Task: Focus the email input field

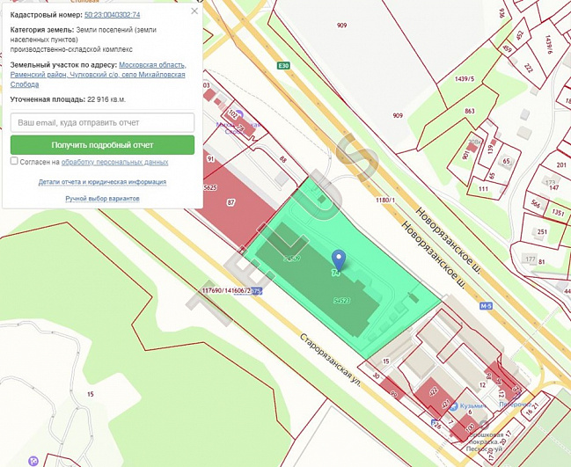Action: pyautogui.click(x=102, y=122)
